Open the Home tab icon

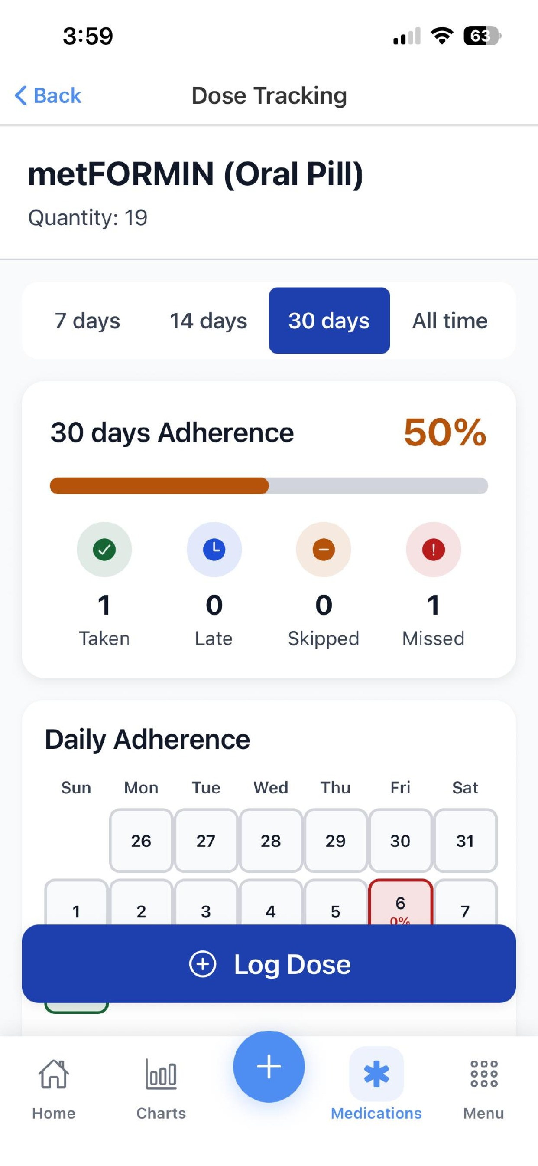(x=54, y=1074)
